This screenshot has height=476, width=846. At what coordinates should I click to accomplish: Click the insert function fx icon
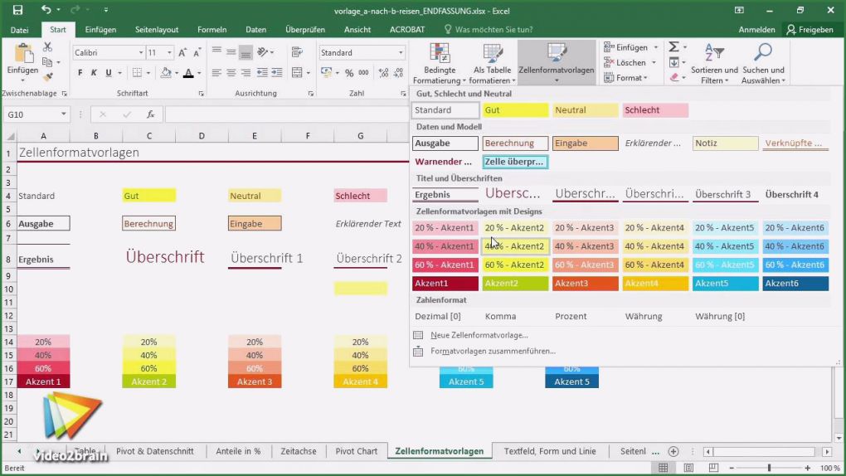coord(150,114)
